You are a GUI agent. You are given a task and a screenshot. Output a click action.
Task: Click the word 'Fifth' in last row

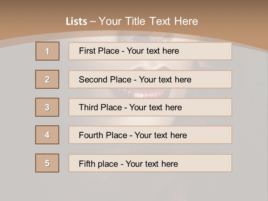click(87, 164)
